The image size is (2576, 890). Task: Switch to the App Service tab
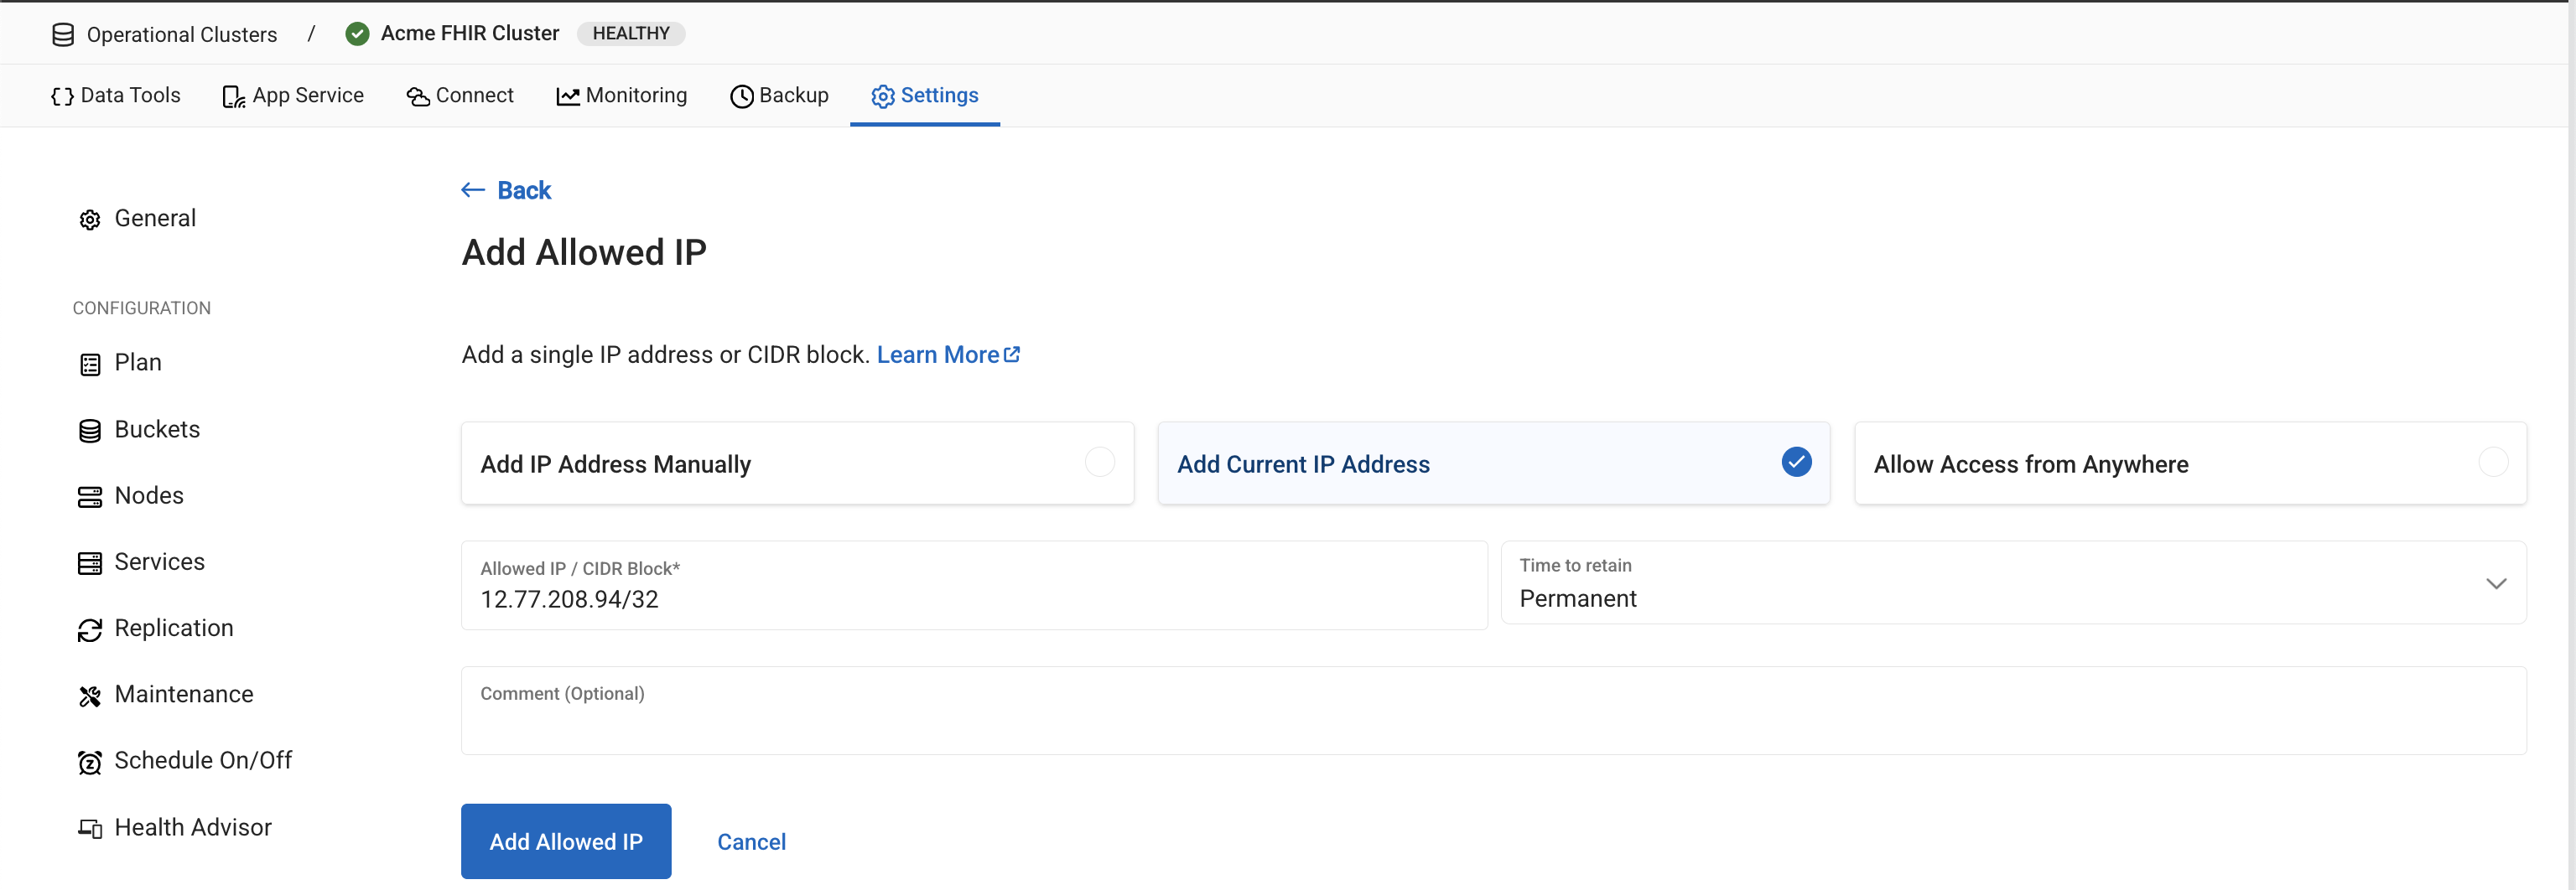pos(293,96)
